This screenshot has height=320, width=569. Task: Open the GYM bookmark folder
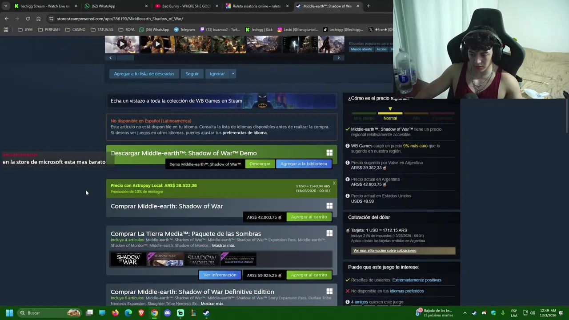pyautogui.click(x=25, y=30)
